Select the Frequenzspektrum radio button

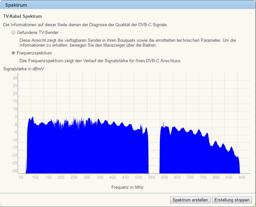click(13, 53)
